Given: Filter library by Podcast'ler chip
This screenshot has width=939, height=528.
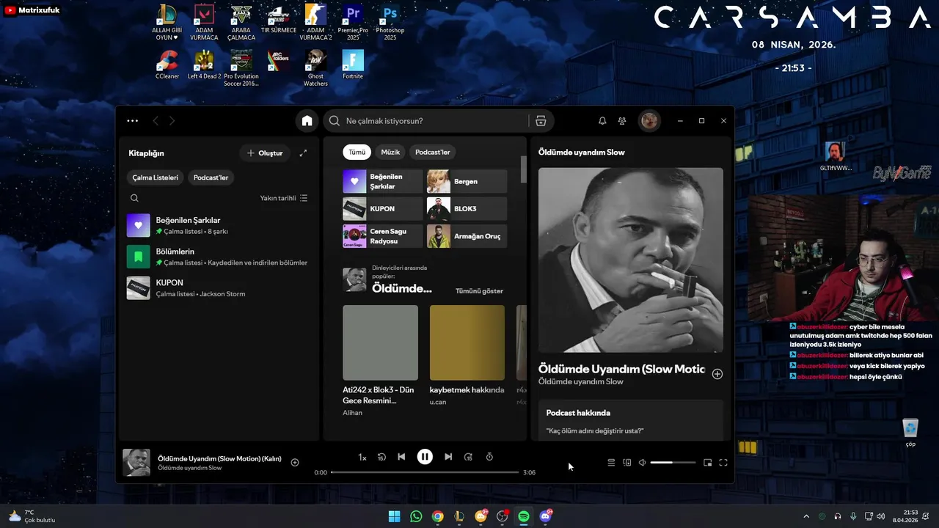Looking at the screenshot, I should tap(211, 177).
